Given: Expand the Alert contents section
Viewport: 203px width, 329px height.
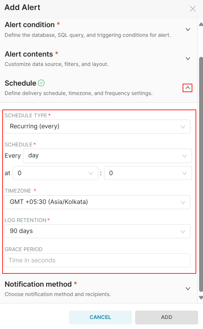Looking at the screenshot, I should (x=187, y=58).
